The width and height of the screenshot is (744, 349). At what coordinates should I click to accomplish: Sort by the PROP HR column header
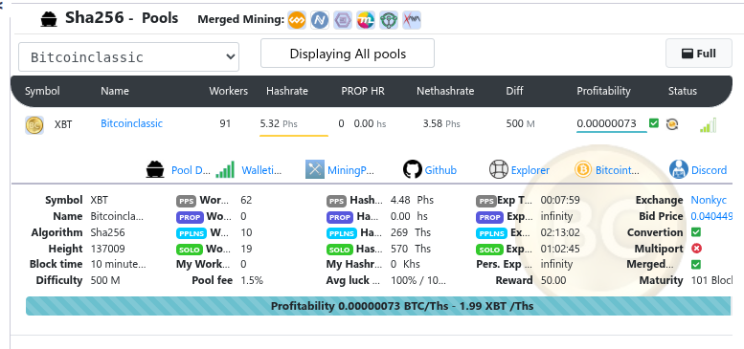(x=363, y=91)
